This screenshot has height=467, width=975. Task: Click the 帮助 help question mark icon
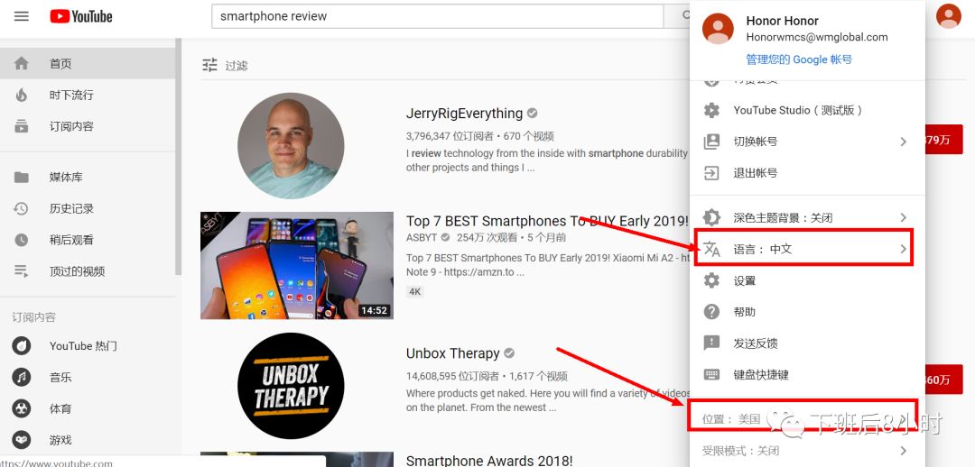coord(711,312)
